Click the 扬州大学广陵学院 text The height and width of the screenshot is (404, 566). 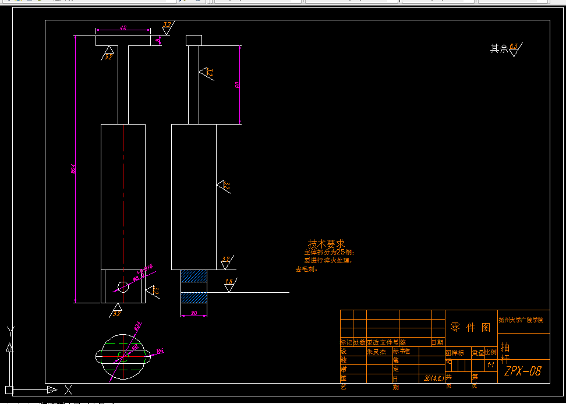(521, 320)
